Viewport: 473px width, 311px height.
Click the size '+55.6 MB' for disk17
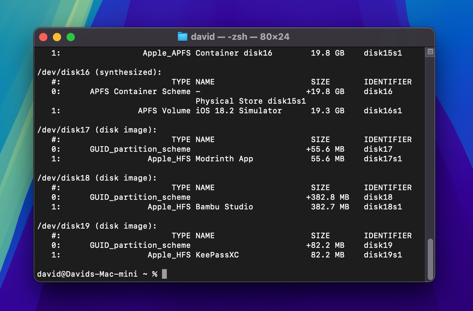tap(325, 149)
